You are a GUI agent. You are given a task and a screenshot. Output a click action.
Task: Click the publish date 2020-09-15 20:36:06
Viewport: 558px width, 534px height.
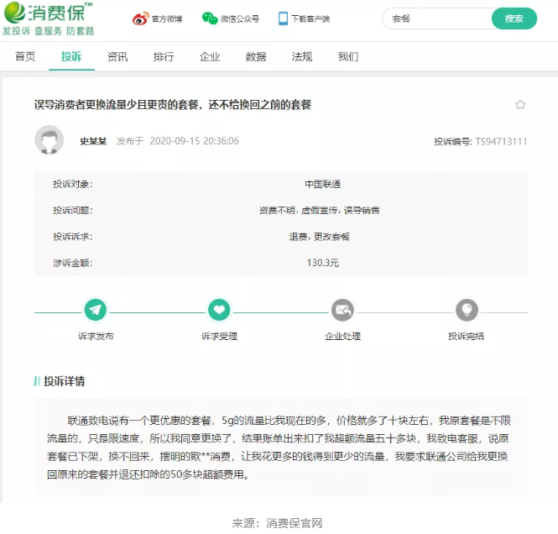[x=195, y=141]
